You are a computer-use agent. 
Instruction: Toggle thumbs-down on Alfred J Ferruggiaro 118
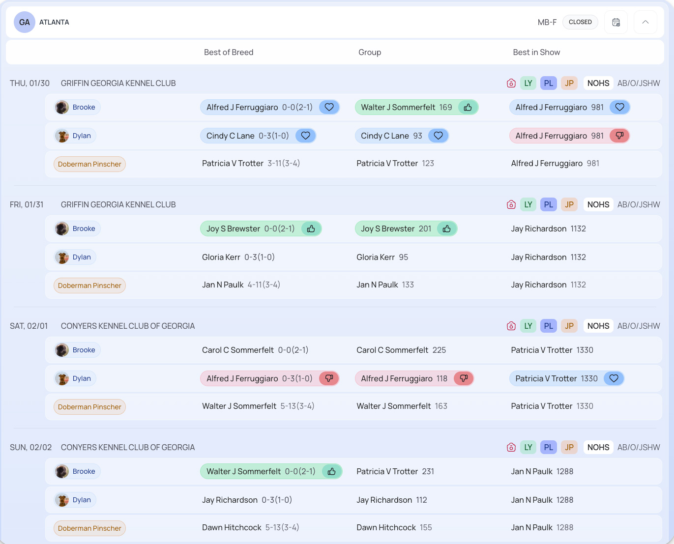(x=463, y=378)
